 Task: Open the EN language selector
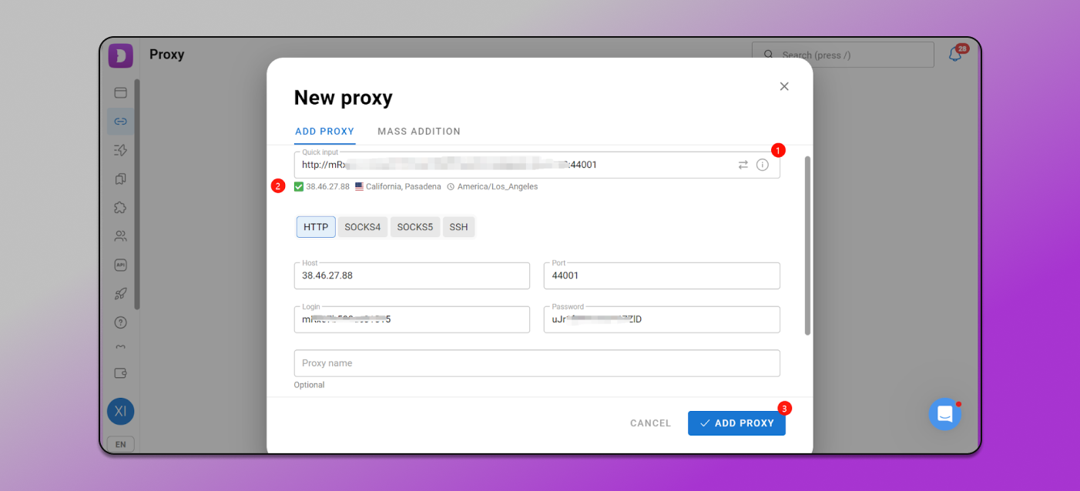(120, 443)
